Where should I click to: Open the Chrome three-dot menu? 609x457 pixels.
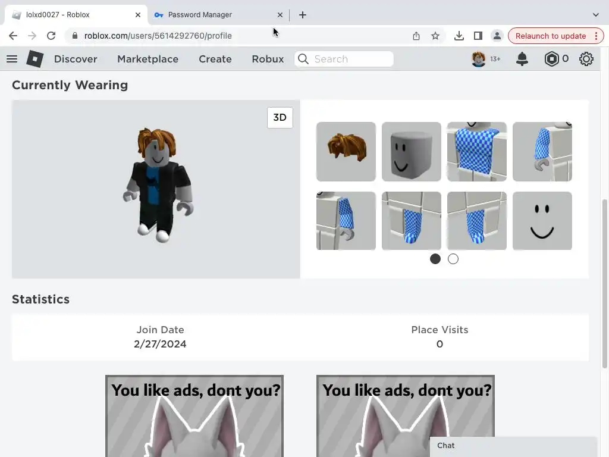click(x=596, y=36)
